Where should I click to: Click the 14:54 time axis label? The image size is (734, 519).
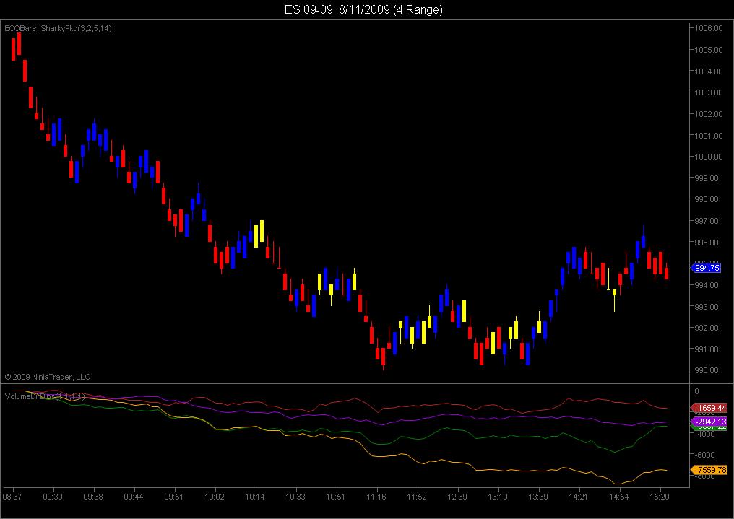619,497
